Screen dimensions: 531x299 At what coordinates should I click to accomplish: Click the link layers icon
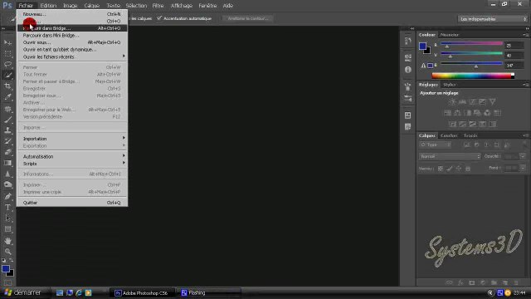[x=450, y=282]
